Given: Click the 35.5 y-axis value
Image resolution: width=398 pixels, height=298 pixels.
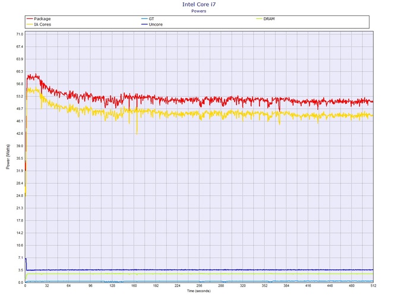Looking at the screenshot, I should pos(20,158).
